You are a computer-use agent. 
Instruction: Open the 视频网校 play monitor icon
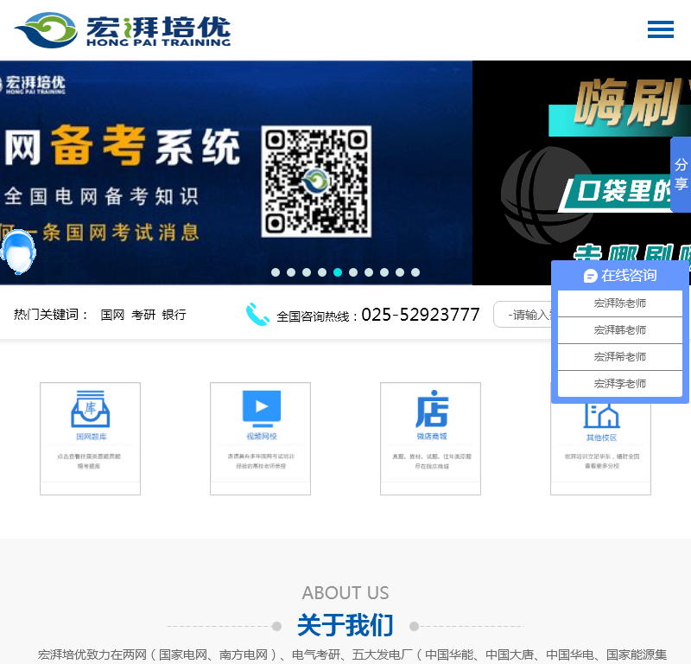click(262, 409)
